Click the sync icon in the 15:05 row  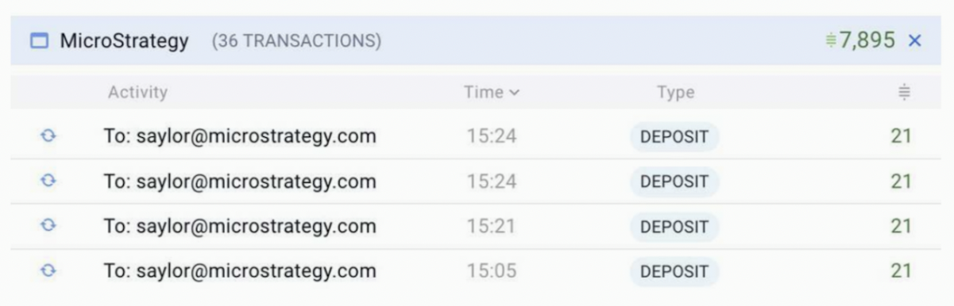48,271
